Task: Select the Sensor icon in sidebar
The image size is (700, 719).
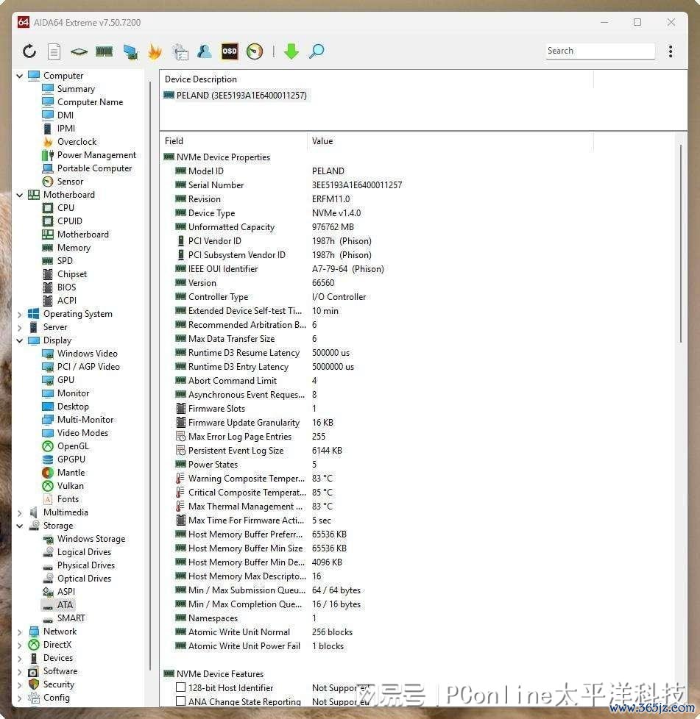Action: pos(48,182)
